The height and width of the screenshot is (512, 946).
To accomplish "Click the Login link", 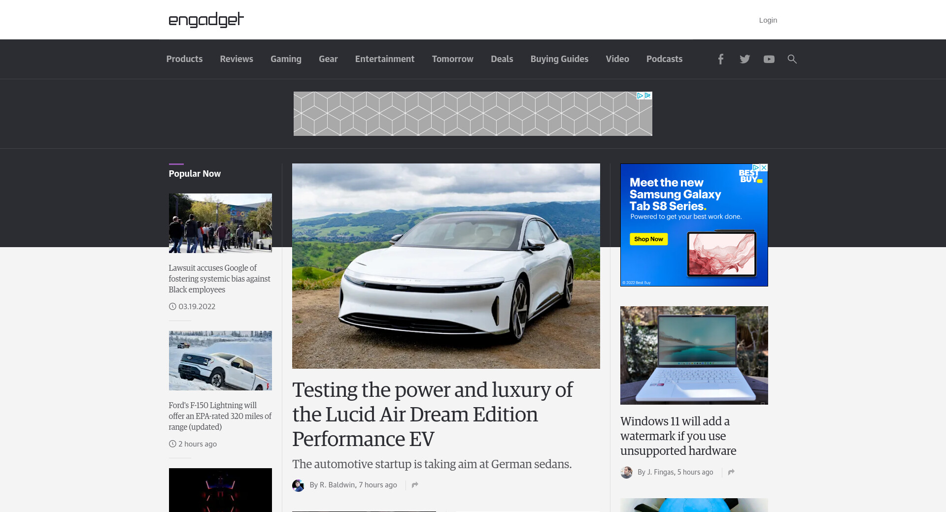I will tap(768, 20).
